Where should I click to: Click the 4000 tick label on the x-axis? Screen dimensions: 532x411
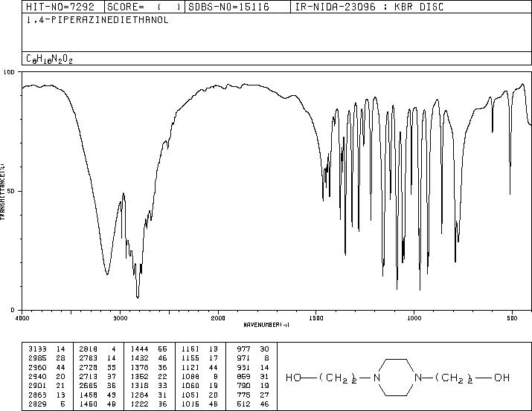click(22, 318)
